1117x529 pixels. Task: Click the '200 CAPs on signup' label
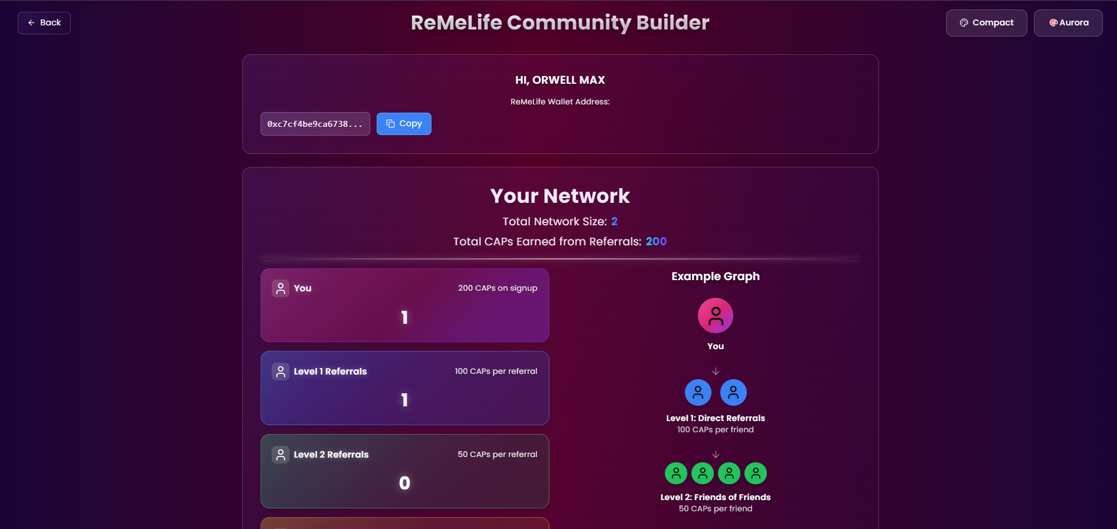click(x=497, y=288)
